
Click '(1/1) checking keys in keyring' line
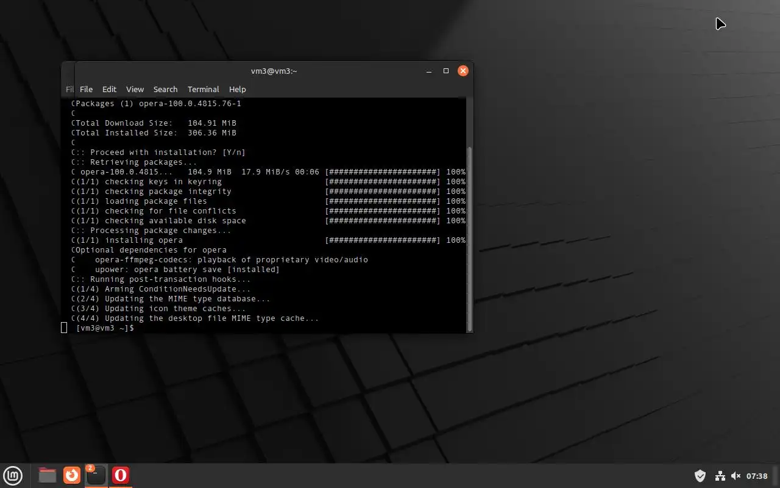[271, 182]
